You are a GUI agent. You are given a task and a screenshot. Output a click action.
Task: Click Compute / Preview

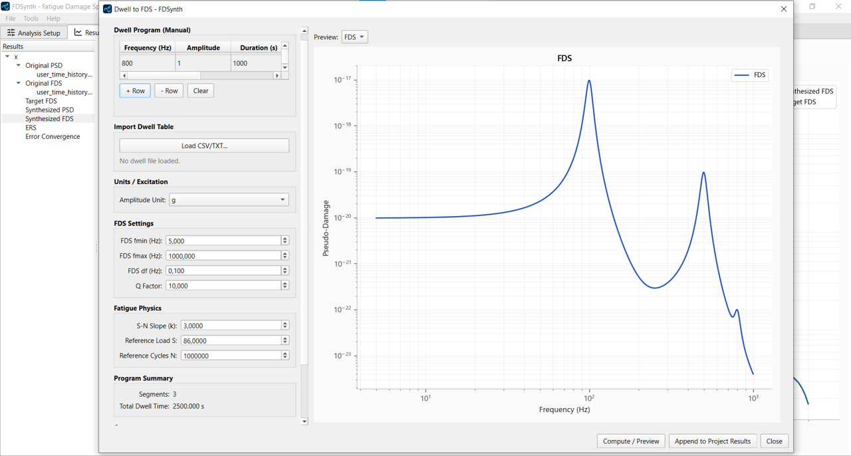pos(630,441)
